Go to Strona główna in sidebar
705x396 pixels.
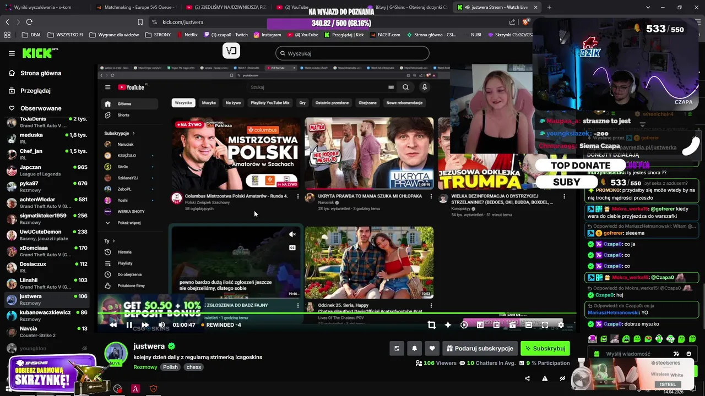click(41, 73)
